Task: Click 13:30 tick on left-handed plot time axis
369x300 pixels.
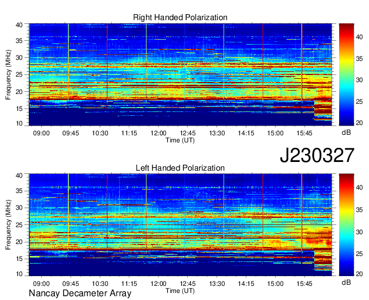Action: (x=217, y=284)
